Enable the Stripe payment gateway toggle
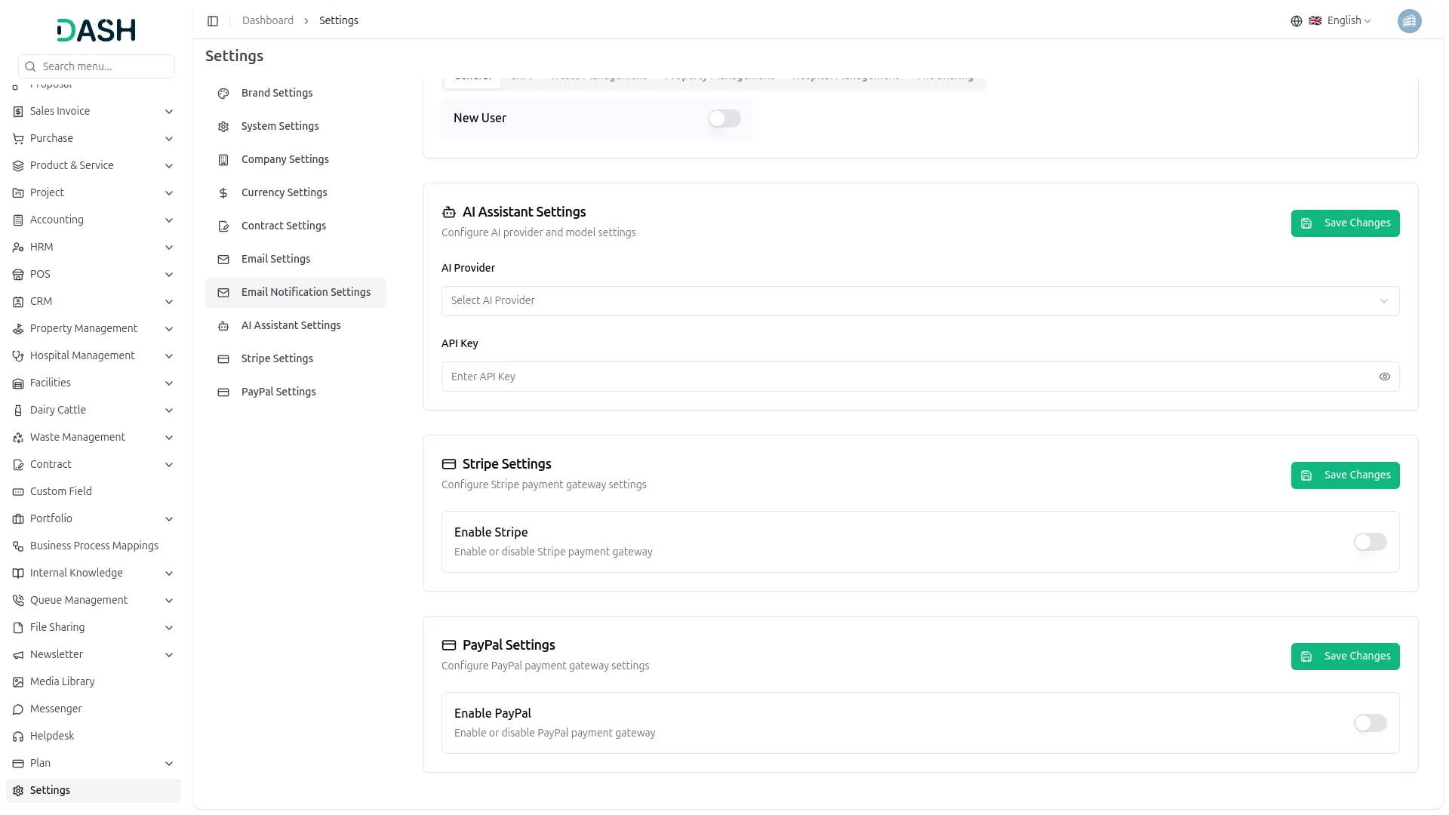The image size is (1449, 815). [1369, 542]
